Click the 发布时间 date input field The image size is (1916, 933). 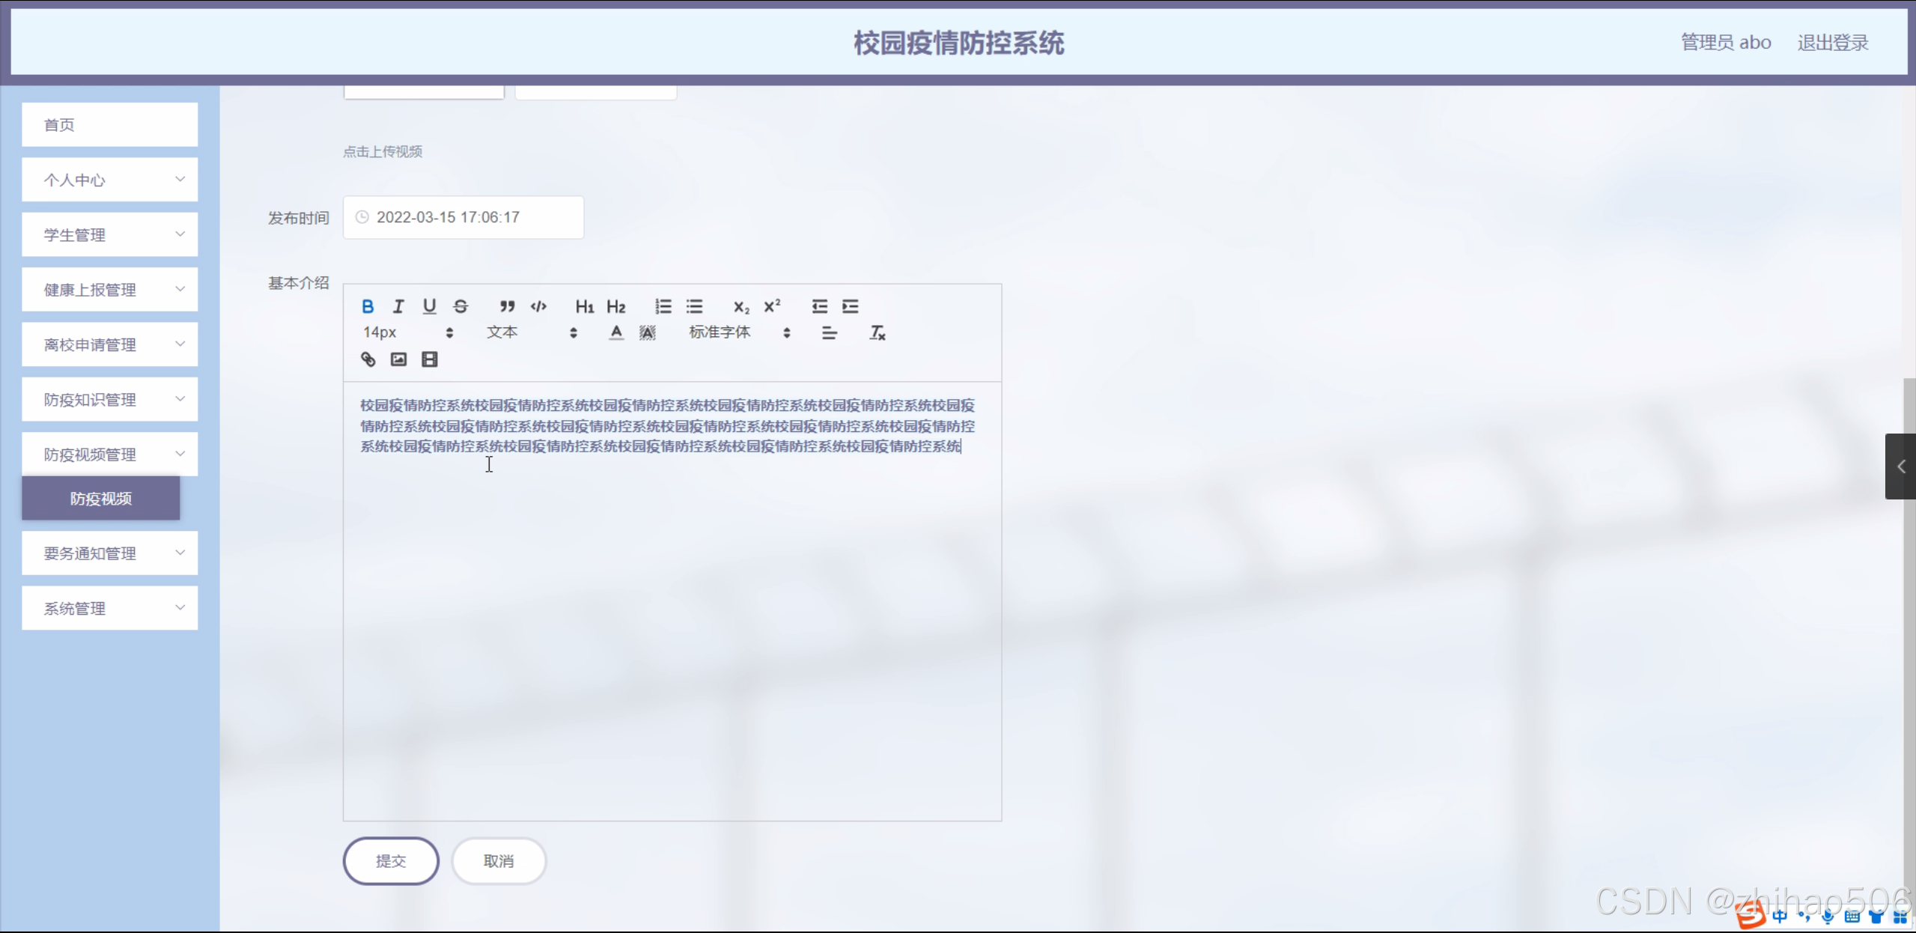coord(463,217)
